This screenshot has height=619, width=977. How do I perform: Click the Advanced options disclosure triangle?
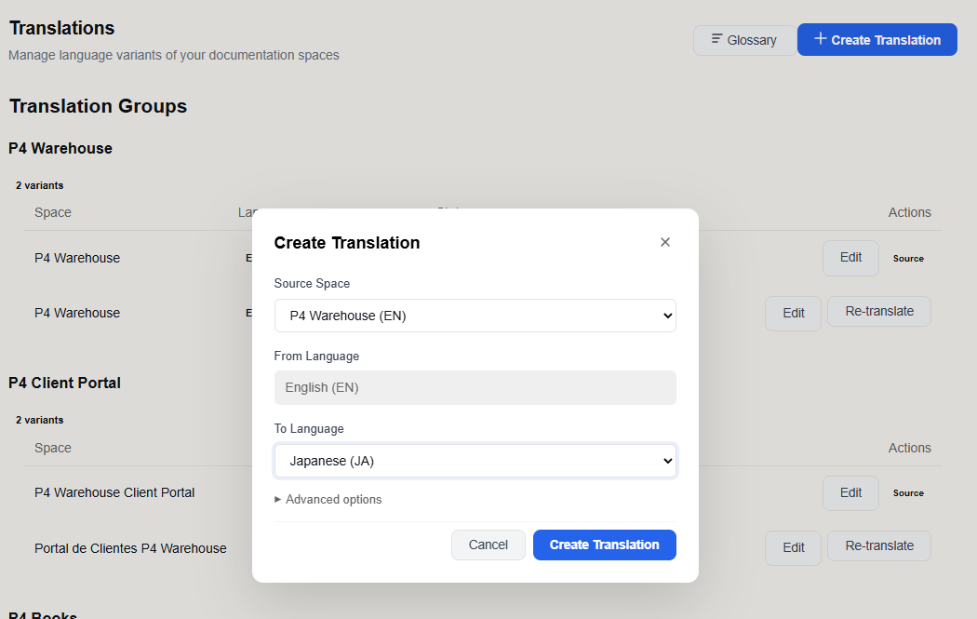[x=277, y=499]
